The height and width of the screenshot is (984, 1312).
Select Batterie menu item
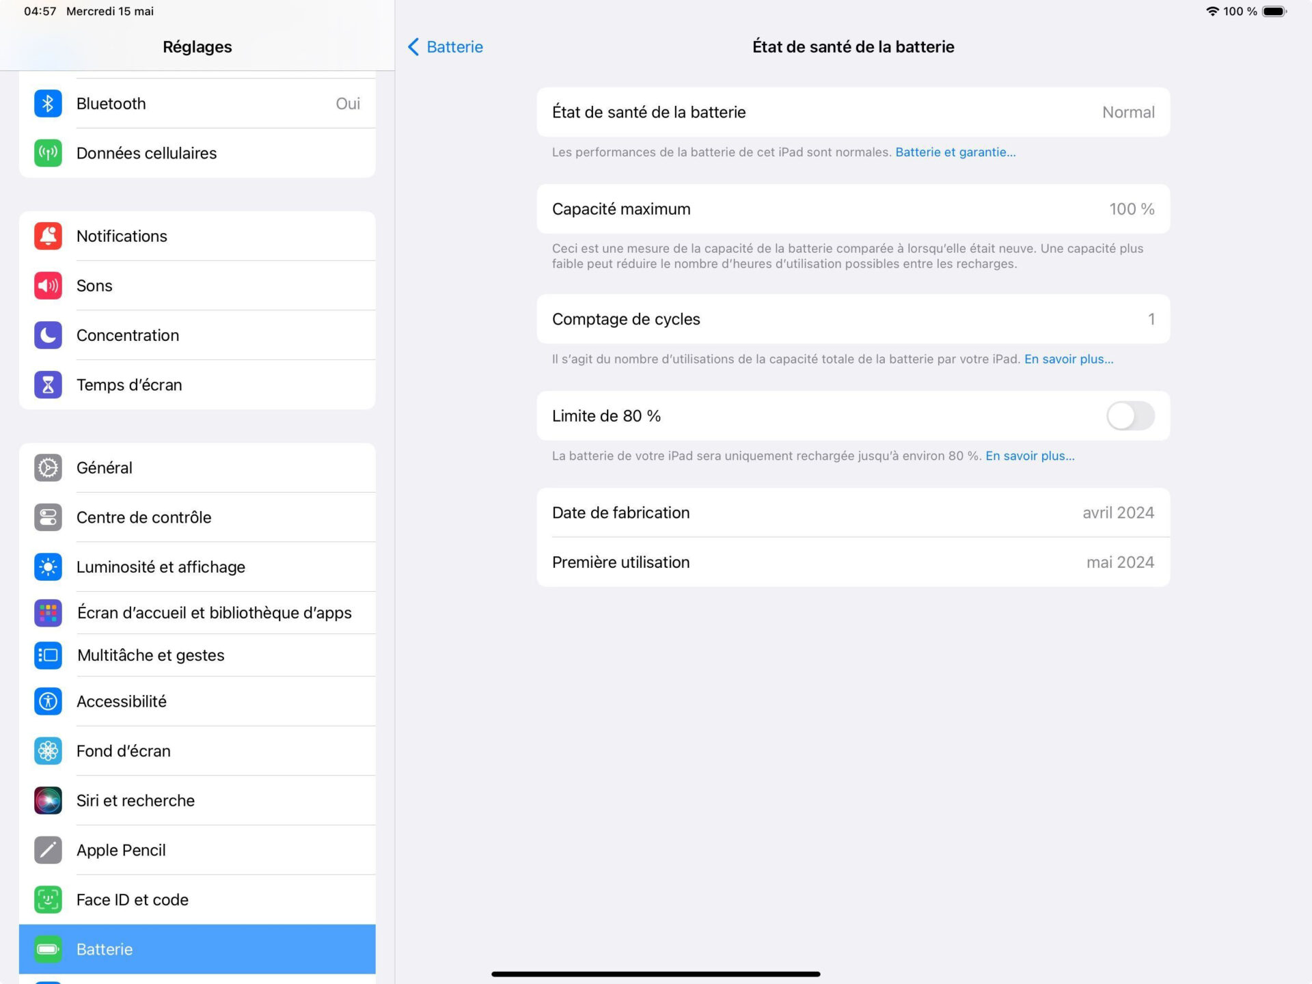197,949
